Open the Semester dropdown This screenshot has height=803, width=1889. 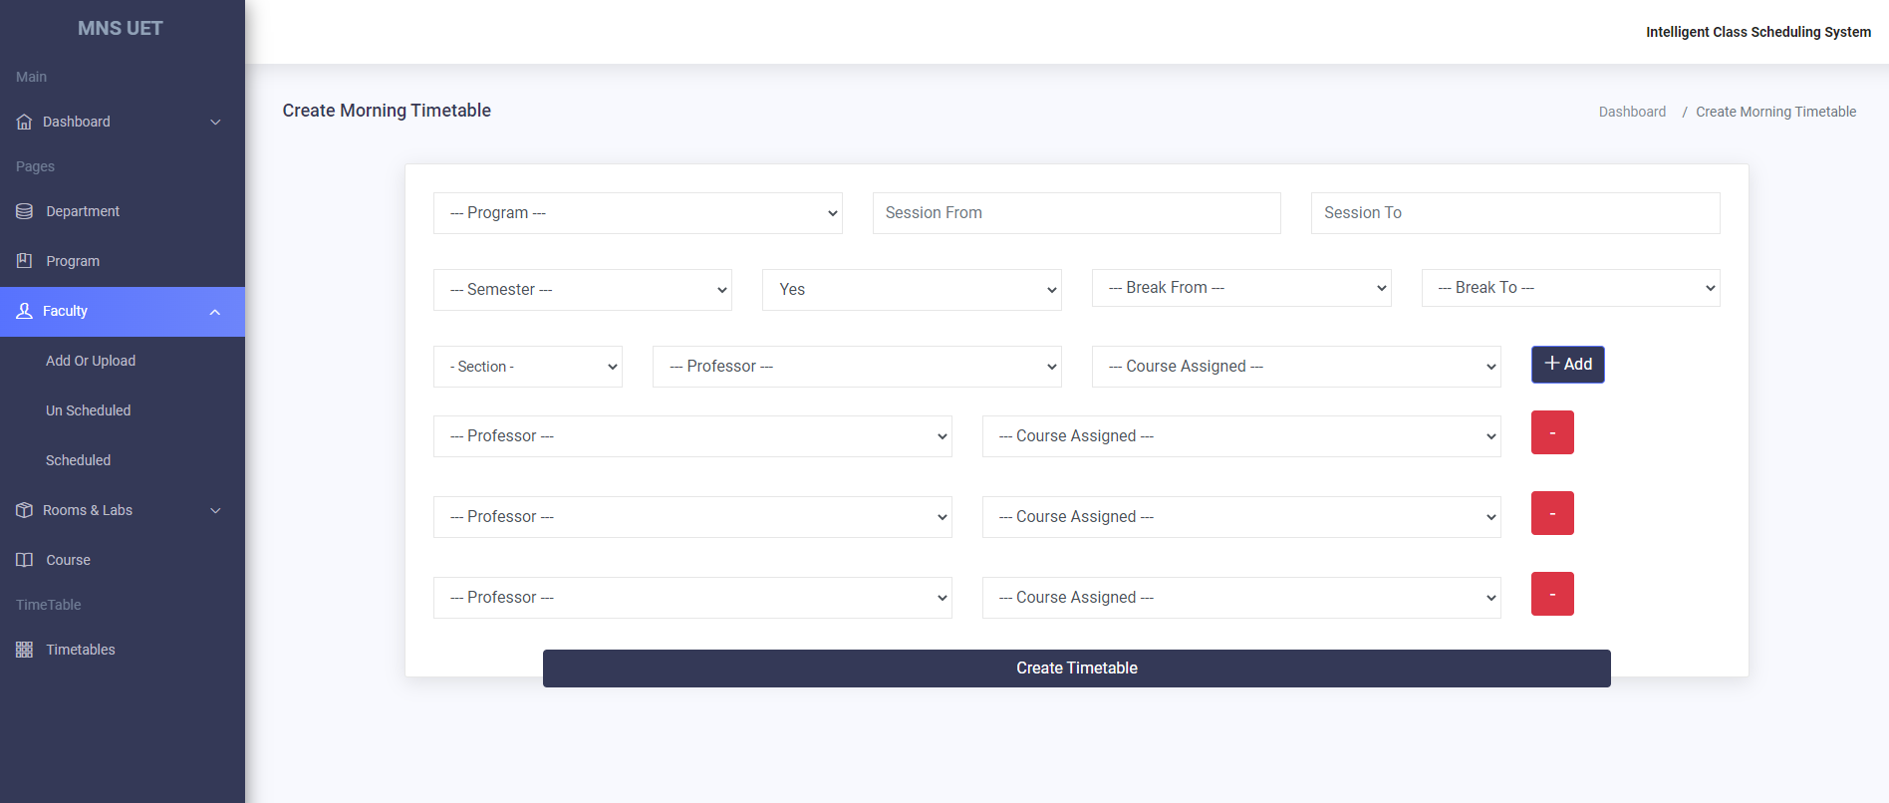(x=582, y=290)
